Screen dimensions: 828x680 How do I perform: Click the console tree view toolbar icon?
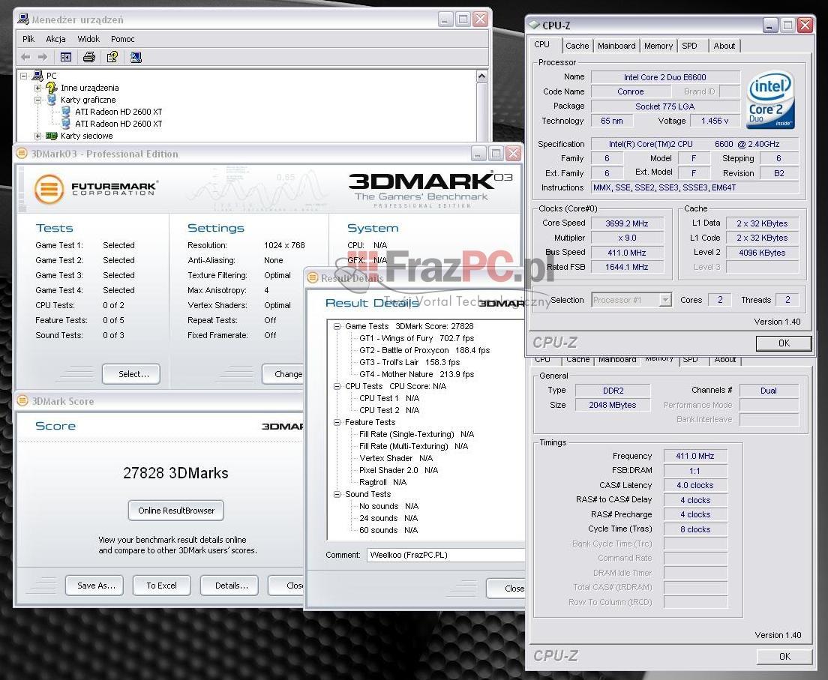[66, 57]
